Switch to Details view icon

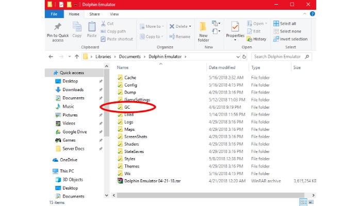(303, 202)
